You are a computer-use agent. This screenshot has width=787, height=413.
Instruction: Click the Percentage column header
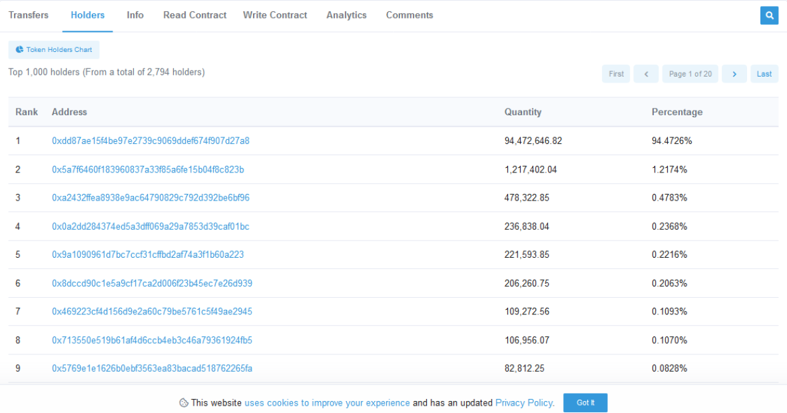(x=677, y=112)
